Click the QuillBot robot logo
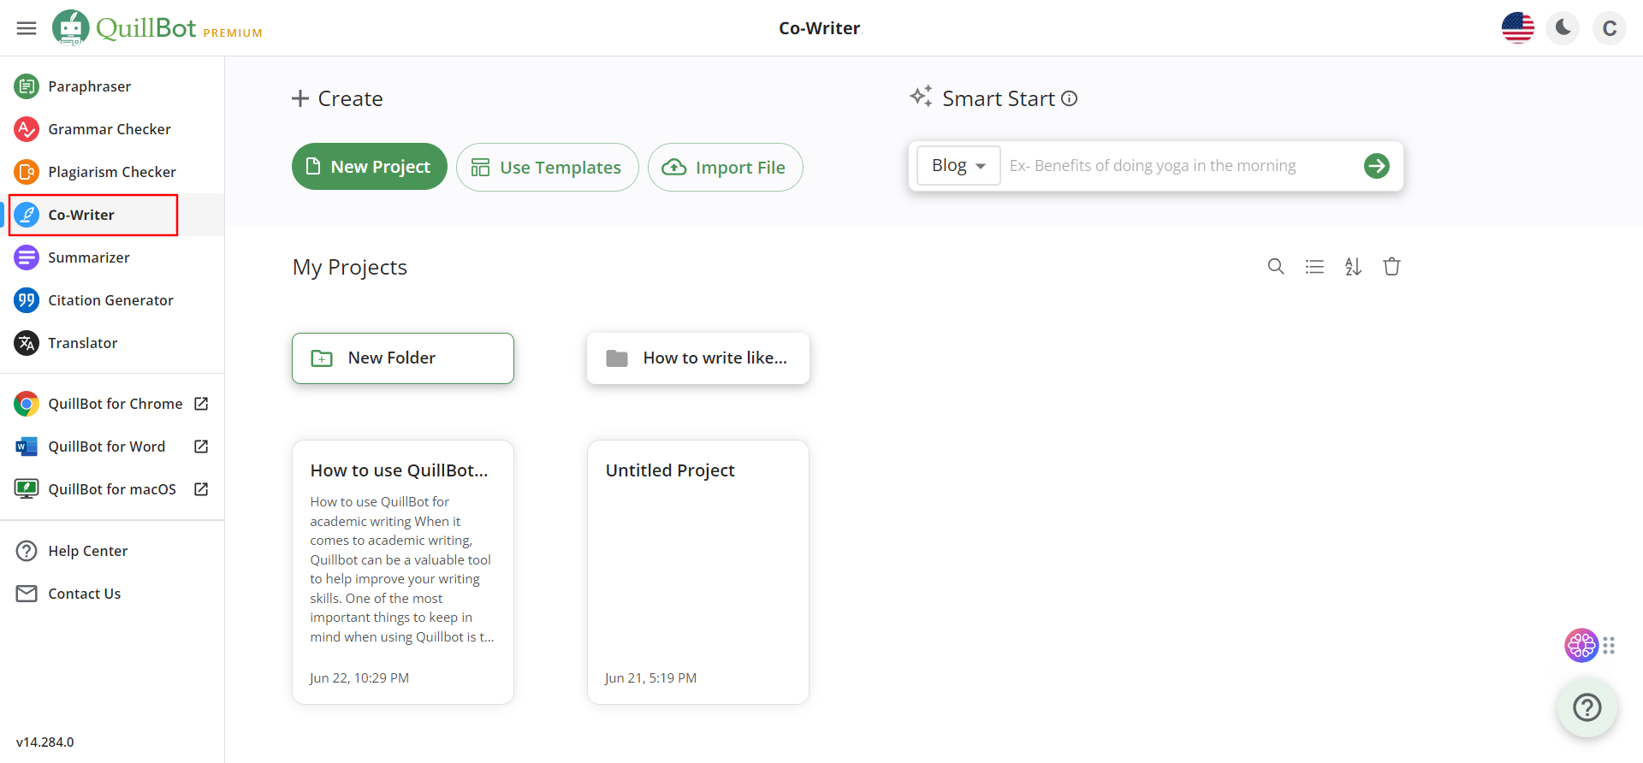The height and width of the screenshot is (763, 1643). coord(70,27)
